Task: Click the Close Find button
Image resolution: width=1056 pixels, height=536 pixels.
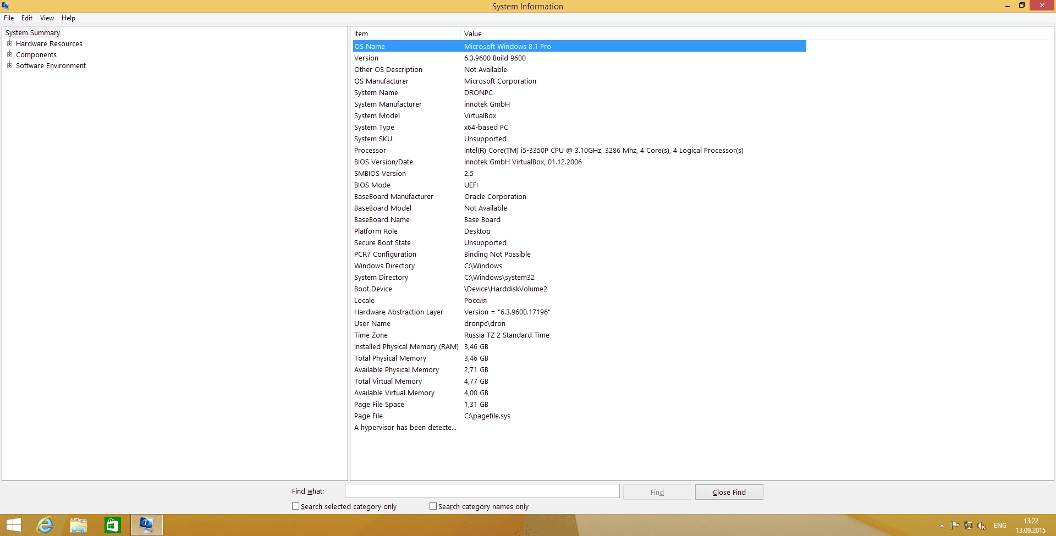Action: [729, 492]
